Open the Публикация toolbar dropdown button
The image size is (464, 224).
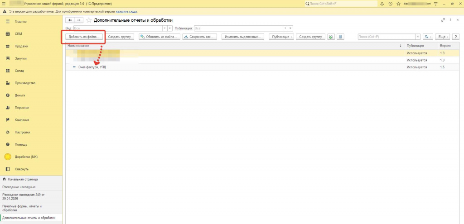282,37
